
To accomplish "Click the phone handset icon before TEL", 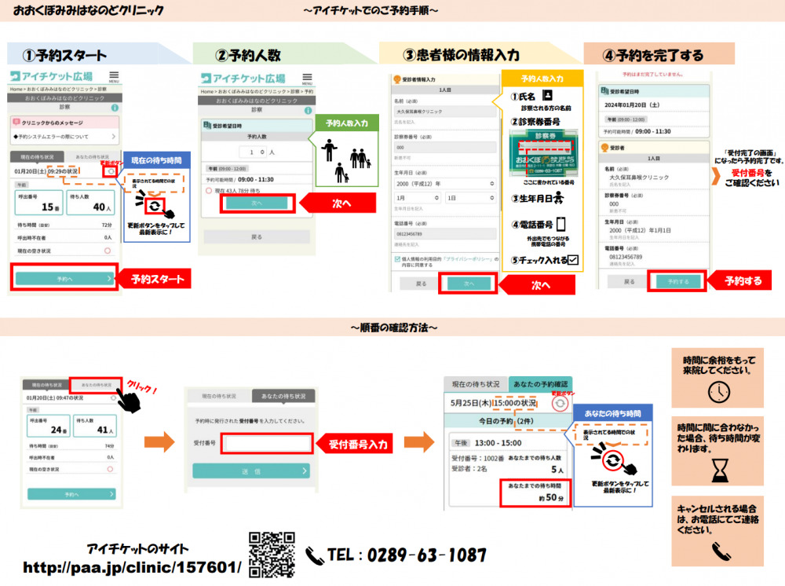I will 315,556.
